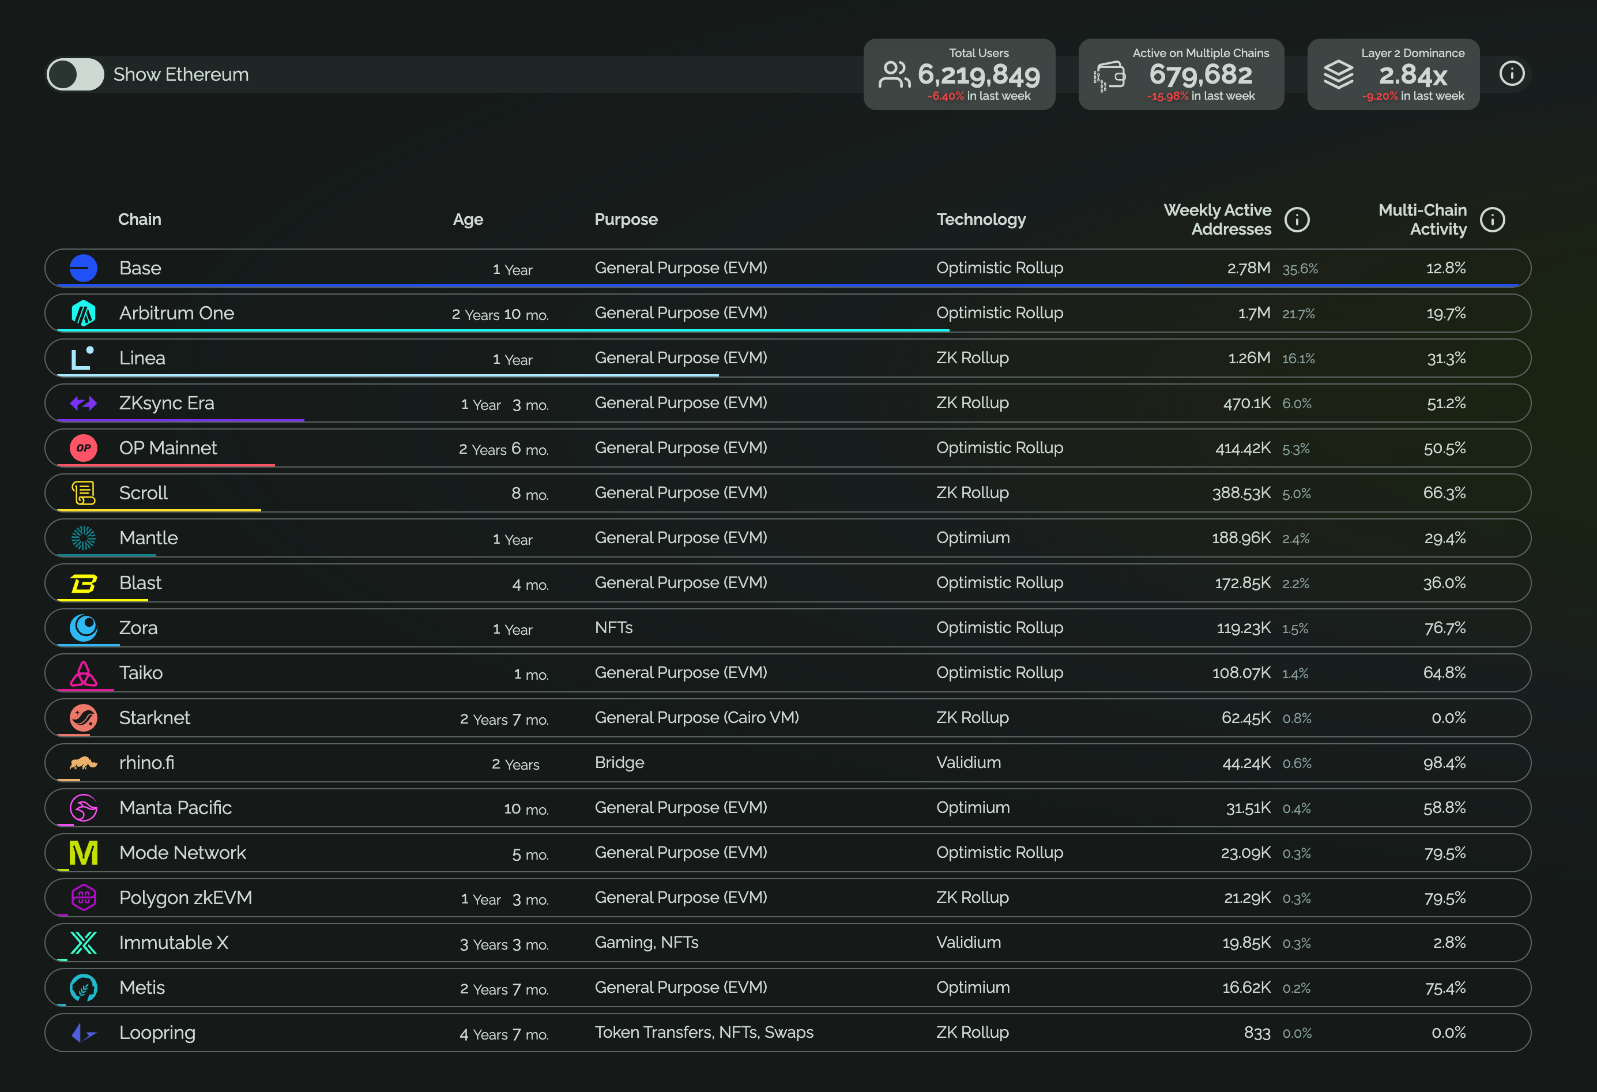This screenshot has width=1597, height=1092.
Task: Open the Layer 2 Dominance card
Action: pyautogui.click(x=1393, y=74)
